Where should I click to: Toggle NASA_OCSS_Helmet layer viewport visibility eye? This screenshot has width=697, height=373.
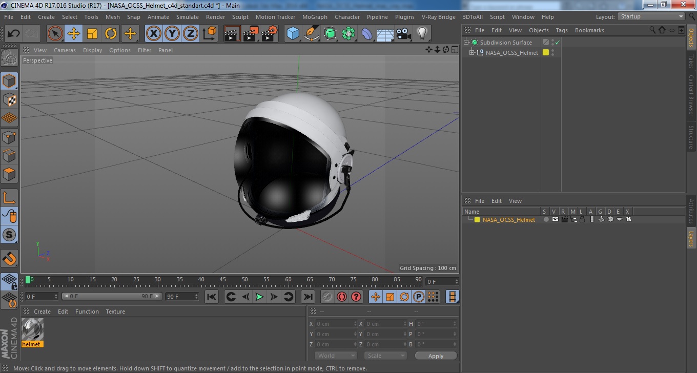click(x=555, y=219)
